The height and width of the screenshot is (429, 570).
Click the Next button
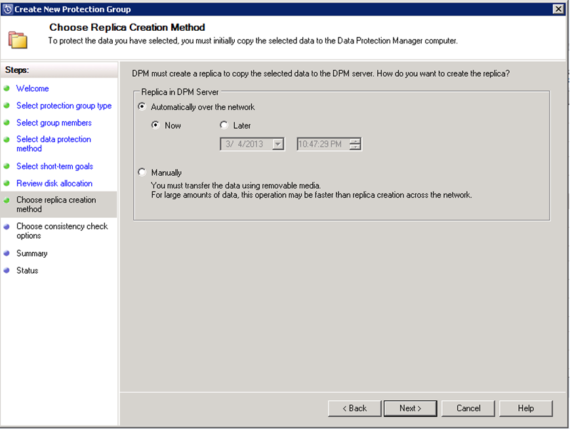(411, 408)
